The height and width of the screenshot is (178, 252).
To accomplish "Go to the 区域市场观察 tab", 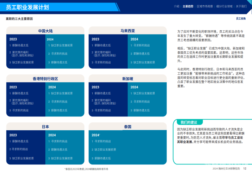I will tap(205, 6).
